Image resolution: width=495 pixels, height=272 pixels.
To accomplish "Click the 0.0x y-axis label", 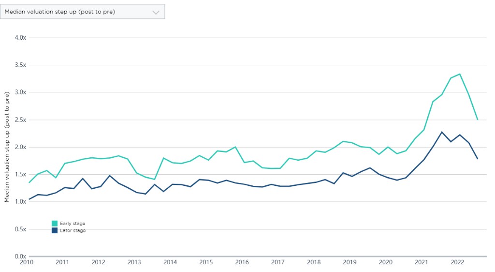I will pyautogui.click(x=19, y=257).
